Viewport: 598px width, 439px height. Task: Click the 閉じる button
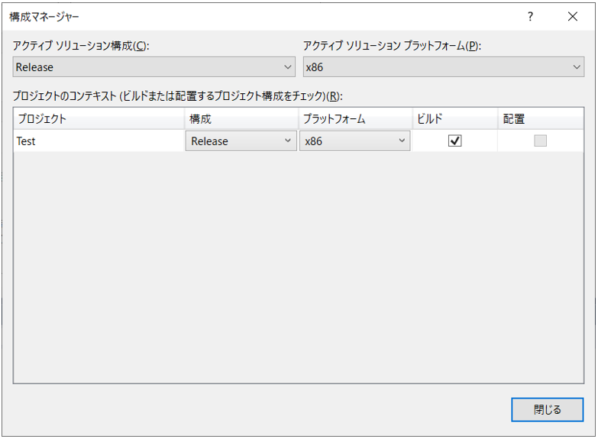[548, 410]
